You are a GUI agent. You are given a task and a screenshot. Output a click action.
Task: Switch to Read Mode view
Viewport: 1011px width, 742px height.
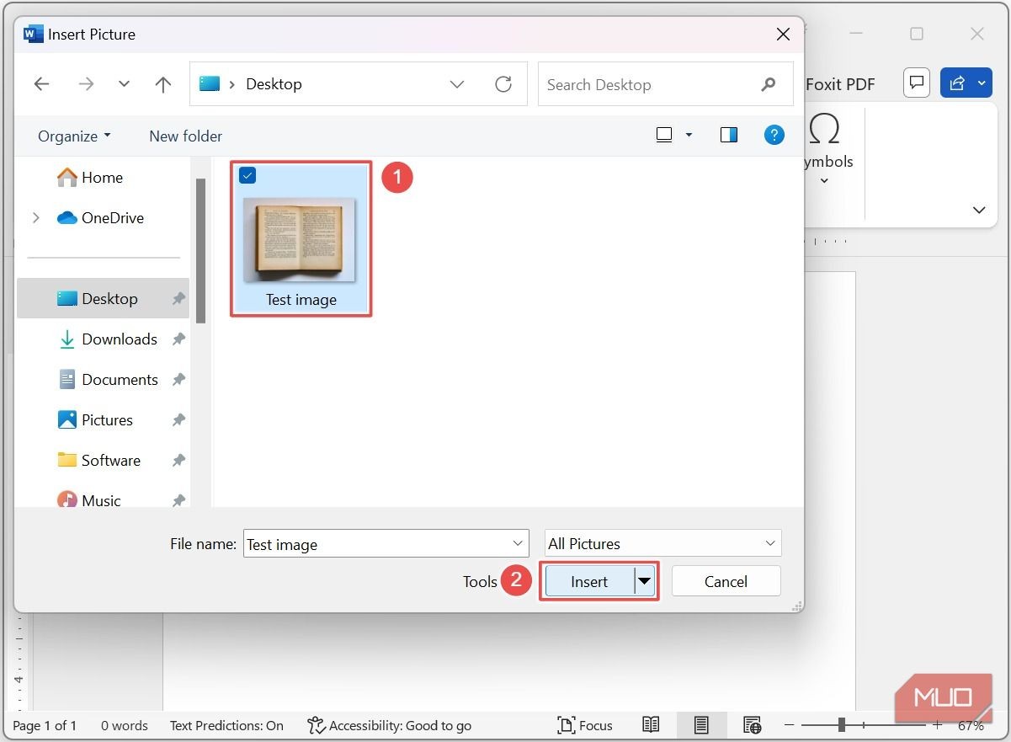tap(651, 725)
